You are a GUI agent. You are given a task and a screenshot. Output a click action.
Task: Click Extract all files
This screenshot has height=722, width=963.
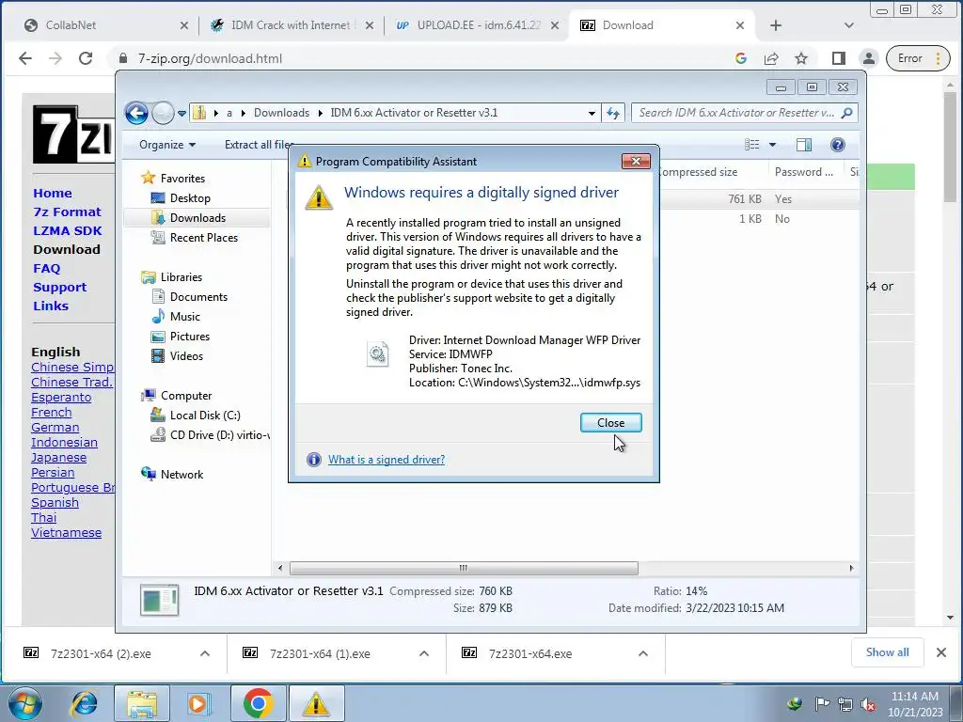tap(258, 144)
